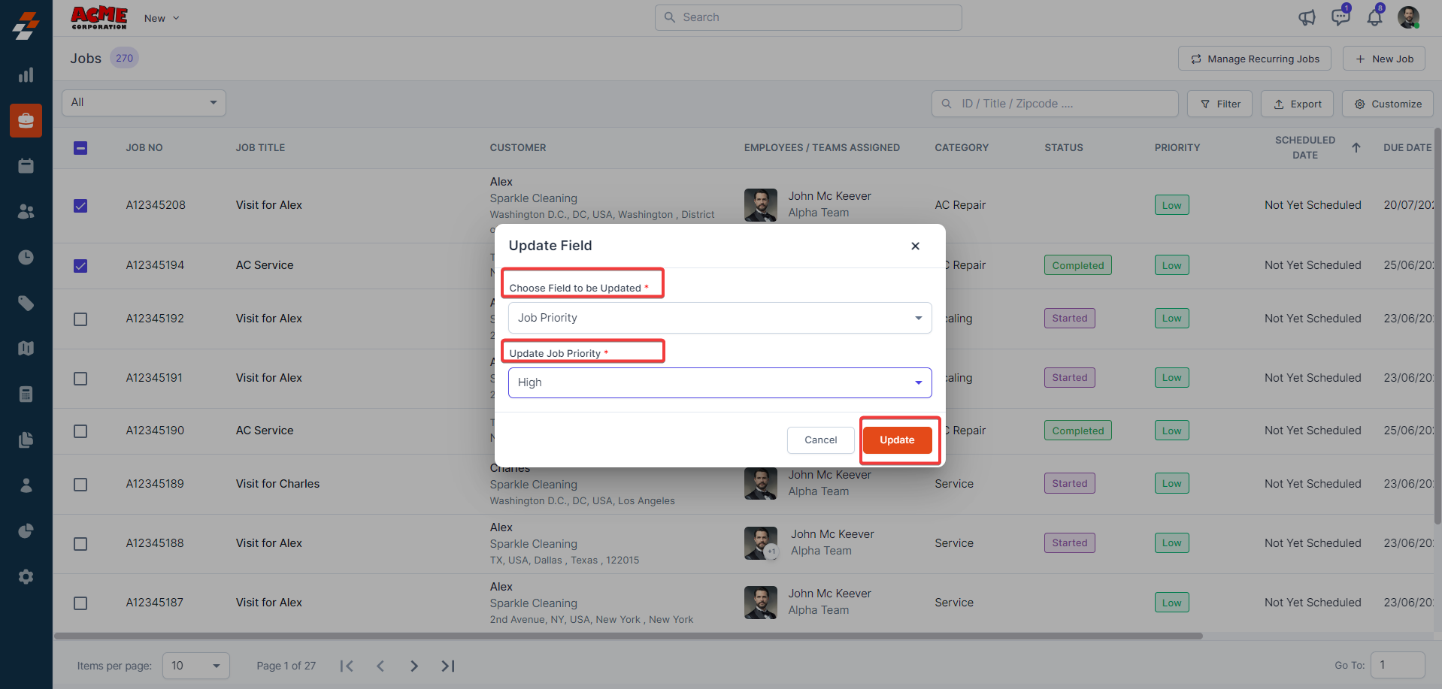Open the New menu beside logo
This screenshot has height=689, width=1442.
[x=162, y=18]
